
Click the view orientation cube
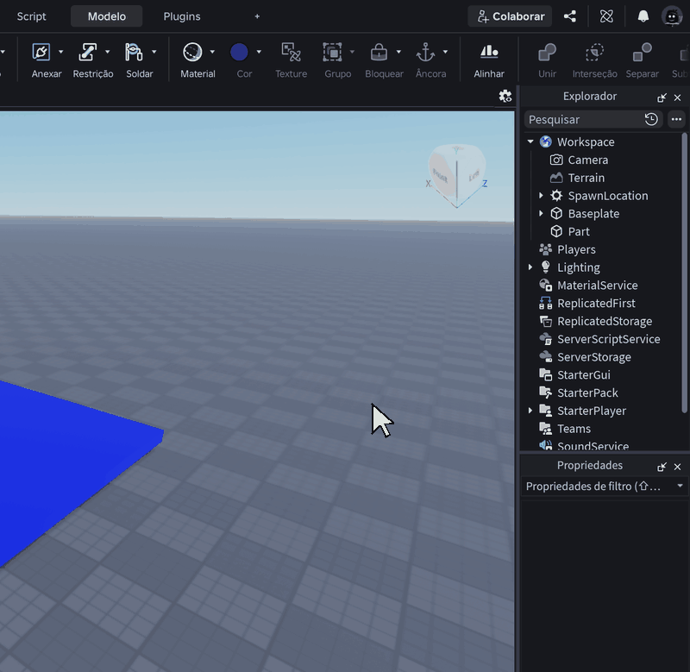tap(457, 176)
